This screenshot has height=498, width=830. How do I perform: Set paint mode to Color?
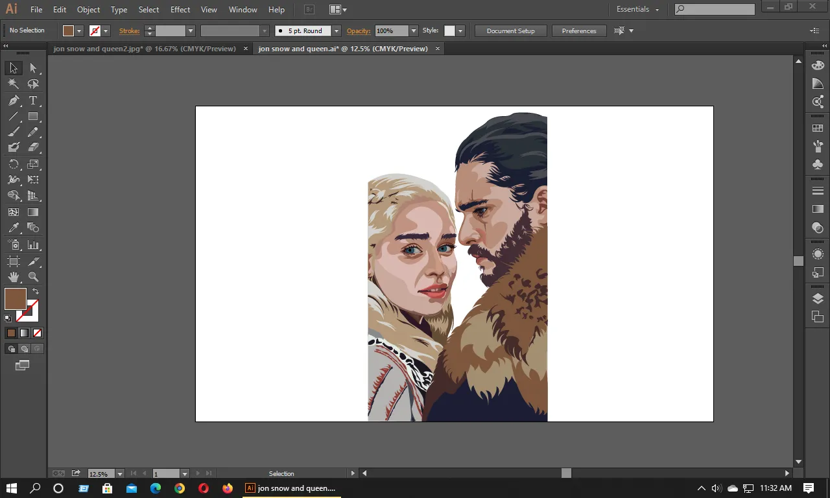coord(11,333)
